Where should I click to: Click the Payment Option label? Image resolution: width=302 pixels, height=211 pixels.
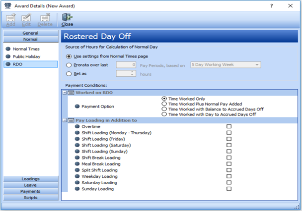point(98,106)
